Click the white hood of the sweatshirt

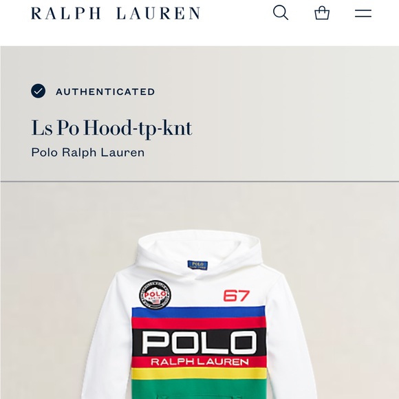pos(199,252)
